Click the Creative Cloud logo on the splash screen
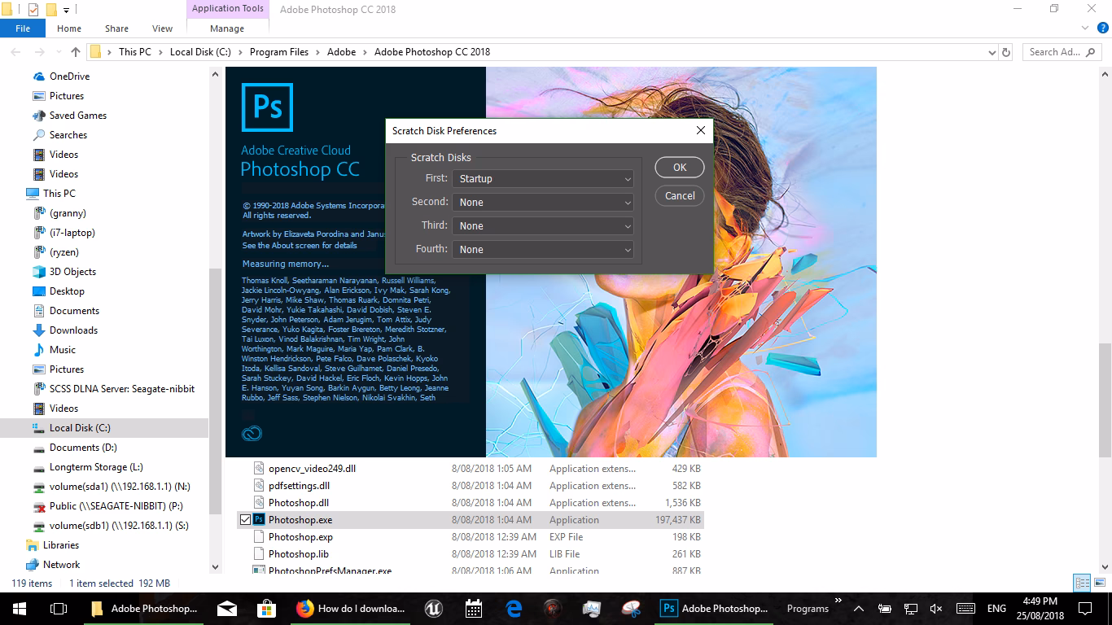 [x=251, y=433]
